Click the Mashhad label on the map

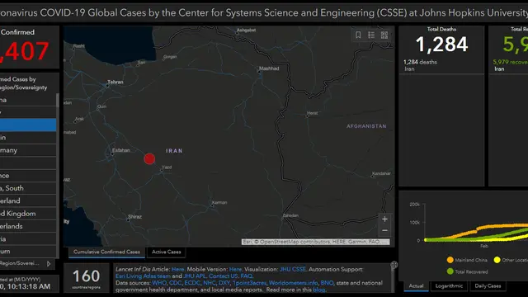tap(269, 68)
